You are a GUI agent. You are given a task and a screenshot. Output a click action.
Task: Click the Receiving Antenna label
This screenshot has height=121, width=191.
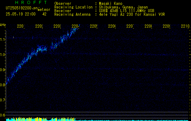tap(73, 15)
